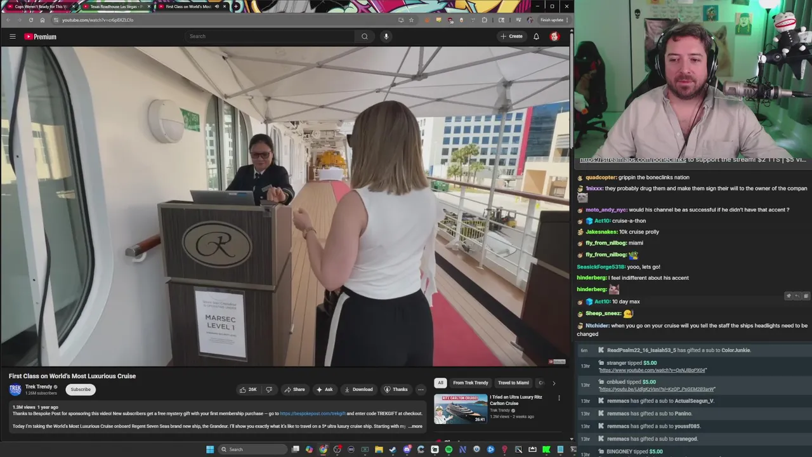The image size is (812, 457).
Task: Click the Thanks button
Action: (x=396, y=389)
